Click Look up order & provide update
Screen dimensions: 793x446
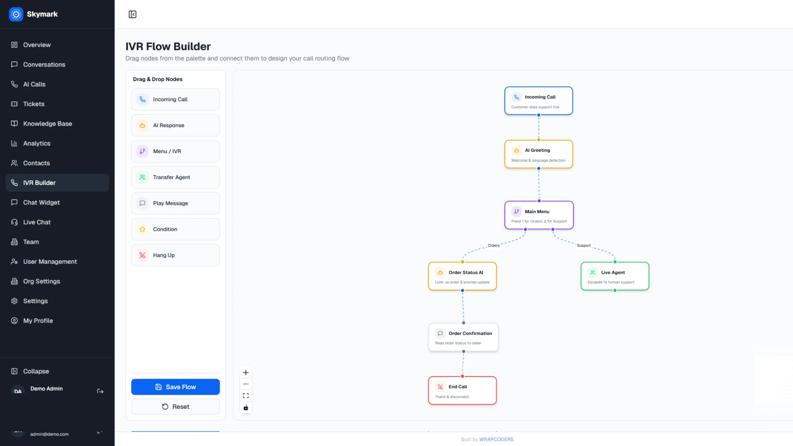coord(462,282)
